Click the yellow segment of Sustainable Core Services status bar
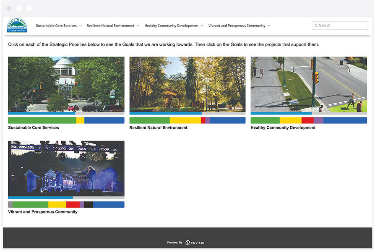375x252 pixels. pos(81,120)
